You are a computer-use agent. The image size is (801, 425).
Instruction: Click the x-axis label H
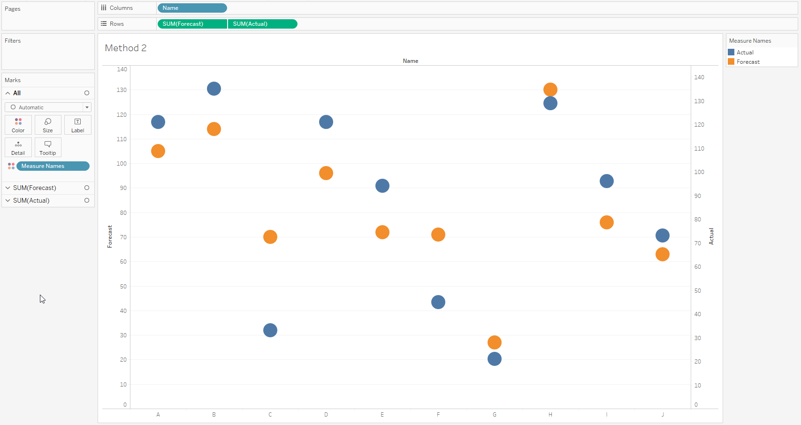coord(550,415)
